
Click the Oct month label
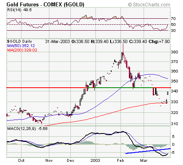21,161
